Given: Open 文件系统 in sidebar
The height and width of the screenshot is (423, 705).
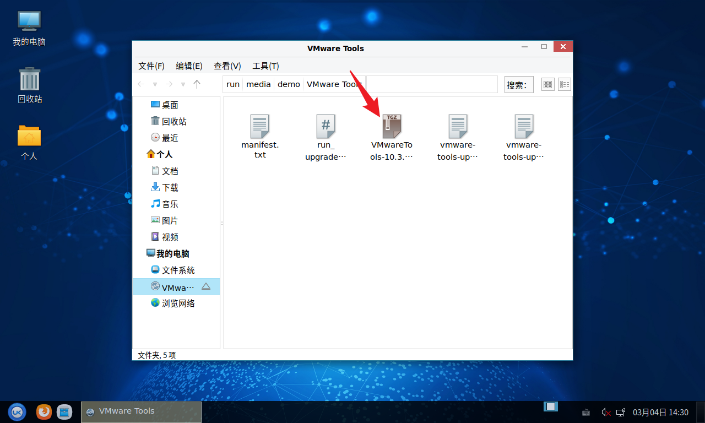Looking at the screenshot, I should 178,270.
